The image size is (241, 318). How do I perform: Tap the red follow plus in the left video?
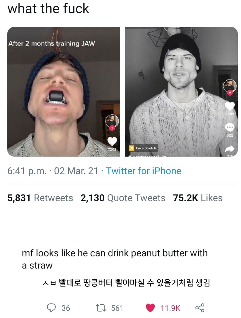pos(112,128)
